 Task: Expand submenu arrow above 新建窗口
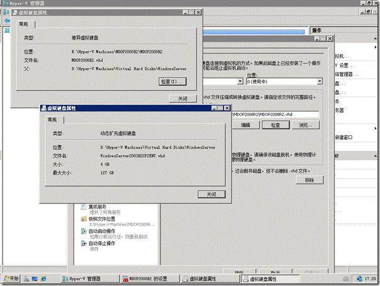pyautogui.click(x=376, y=129)
